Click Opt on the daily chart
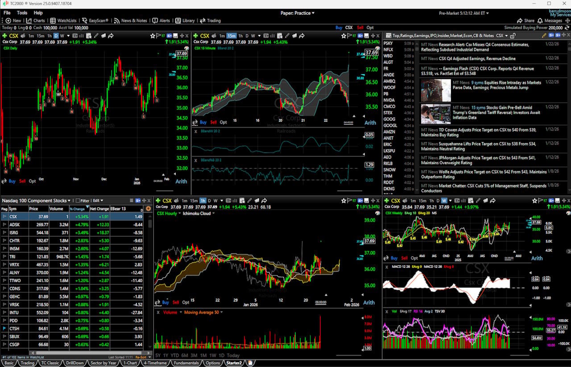 coord(32,181)
